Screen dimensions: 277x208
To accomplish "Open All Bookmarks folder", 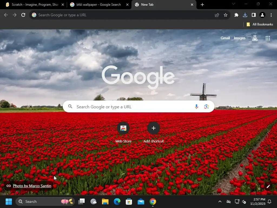I will click(x=260, y=24).
